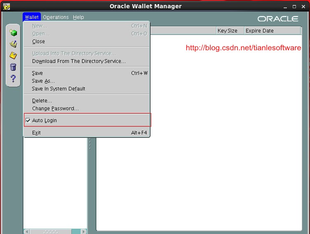The height and width of the screenshot is (234, 310).
Task: Click the Help question mark icon
Action: (13, 79)
